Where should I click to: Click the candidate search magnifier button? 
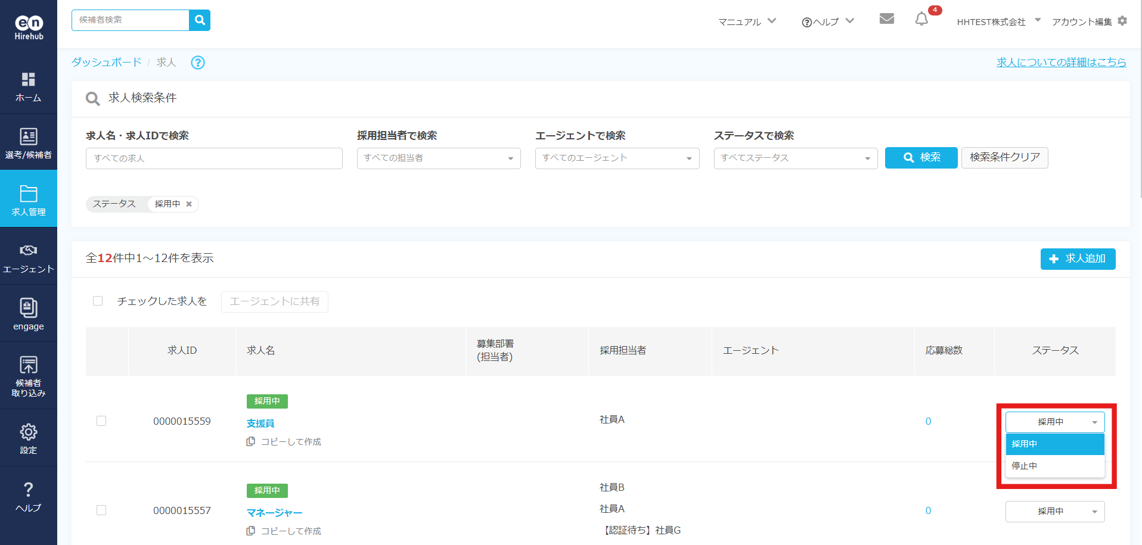(200, 20)
